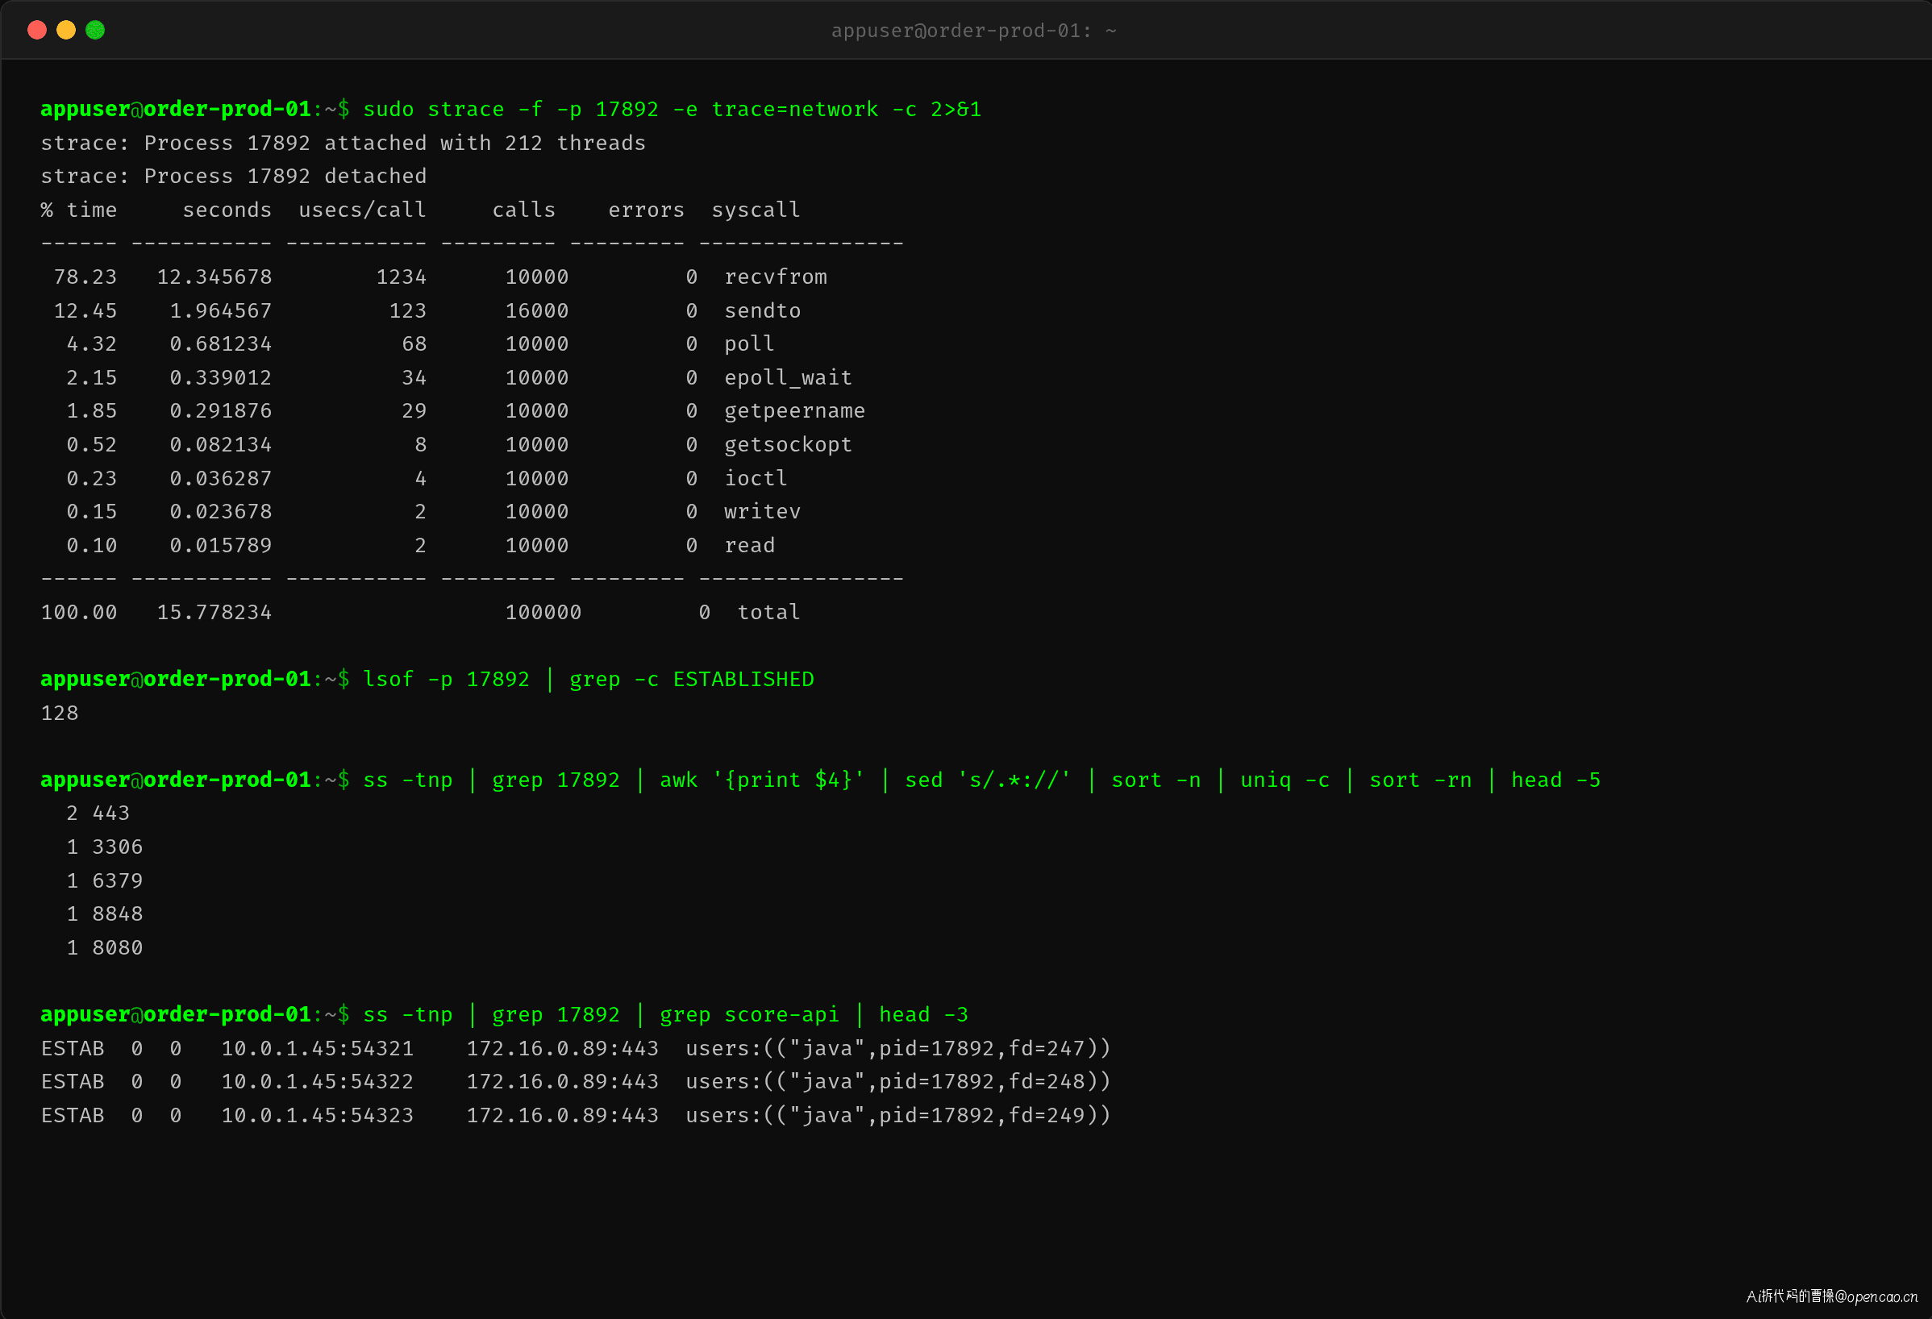Image resolution: width=1932 pixels, height=1319 pixels.
Task: Click the 'usecs/call' column header
Action: pos(363,210)
